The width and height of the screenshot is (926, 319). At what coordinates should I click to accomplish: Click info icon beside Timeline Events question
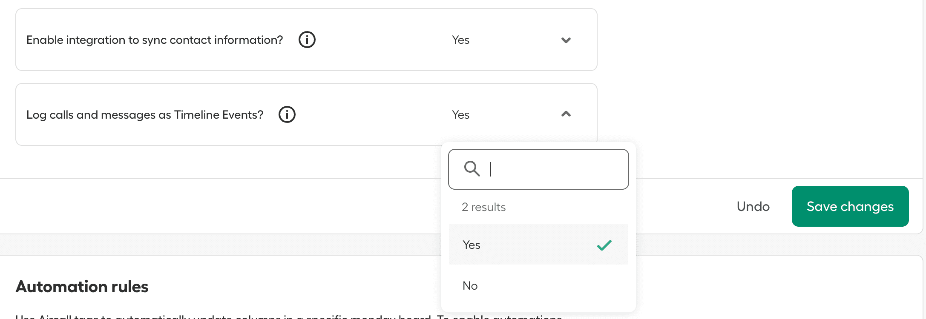pos(287,114)
